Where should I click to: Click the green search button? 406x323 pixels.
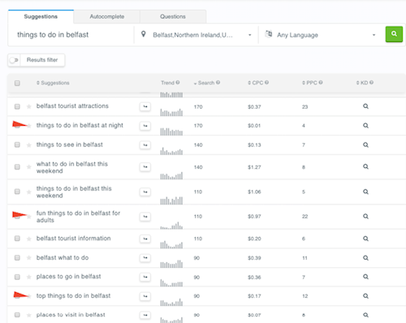(x=394, y=34)
